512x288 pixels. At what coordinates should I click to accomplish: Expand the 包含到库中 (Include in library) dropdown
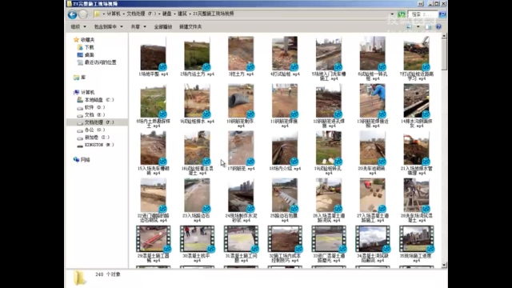(109, 26)
